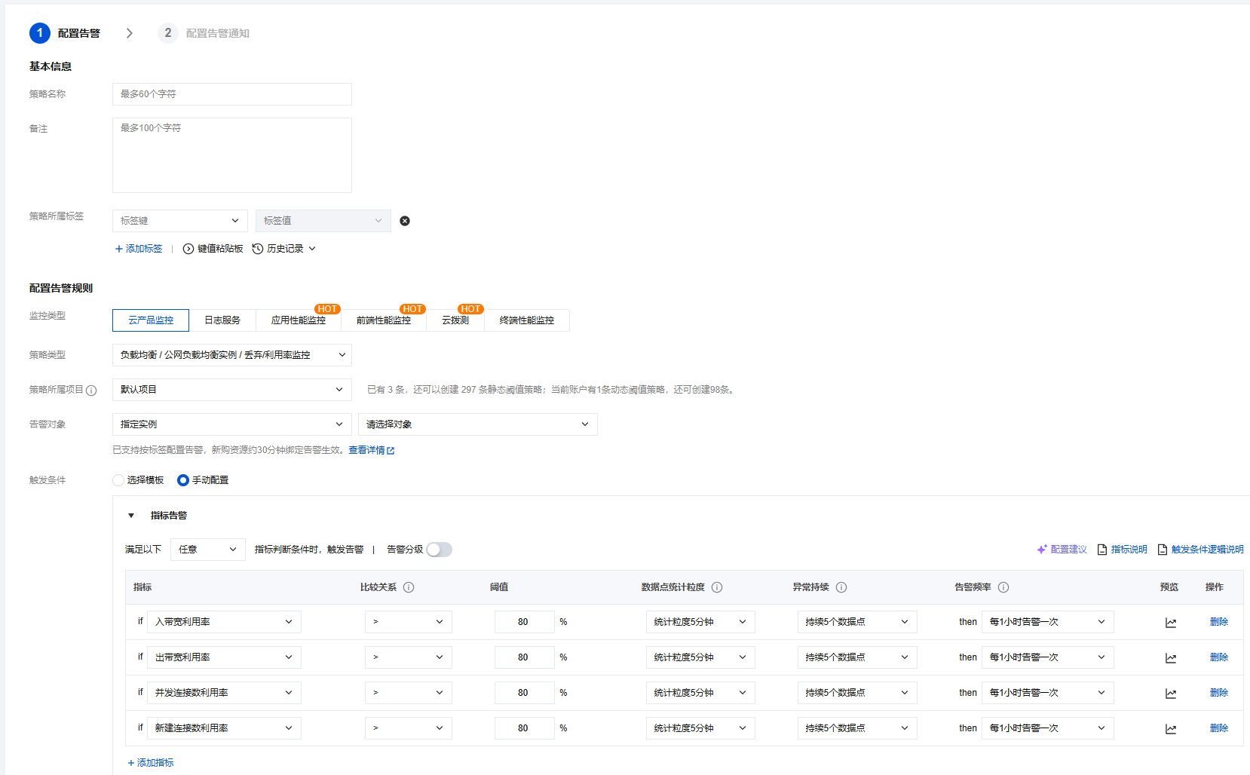This screenshot has width=1250, height=775.
Task: Toggle 告警分级 switch
Action: 440,550
